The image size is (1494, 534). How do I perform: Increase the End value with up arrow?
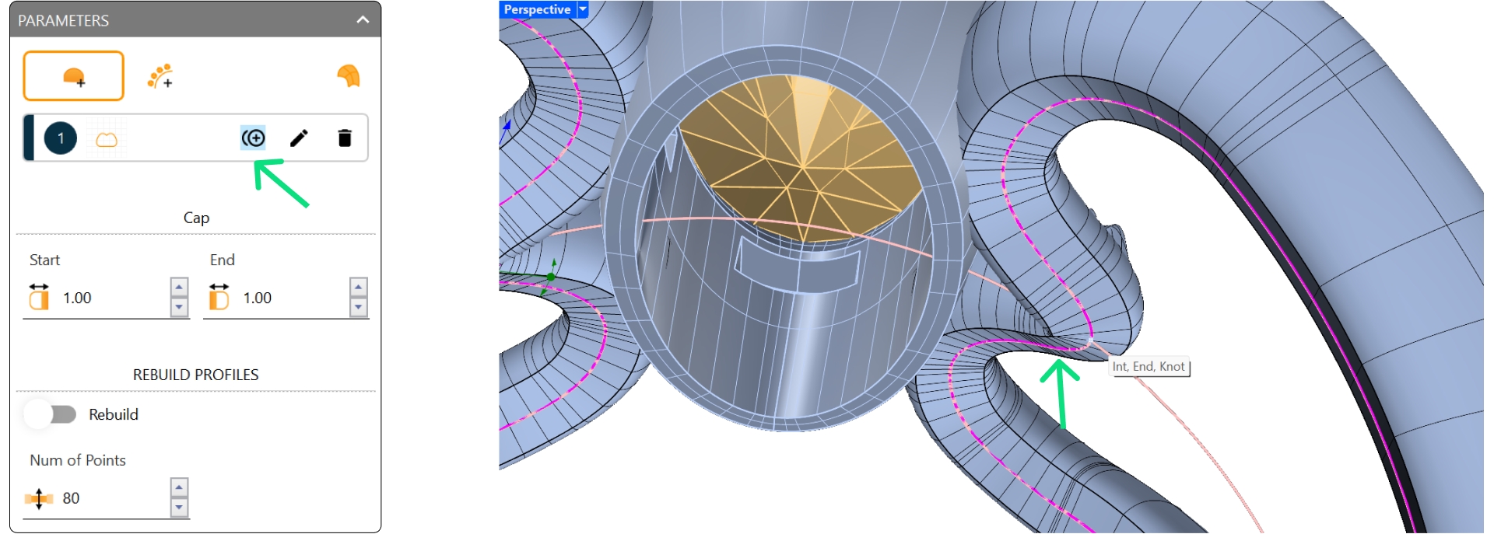pos(359,288)
